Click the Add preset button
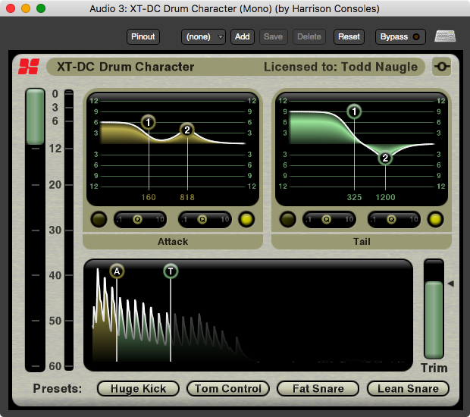 pos(242,37)
